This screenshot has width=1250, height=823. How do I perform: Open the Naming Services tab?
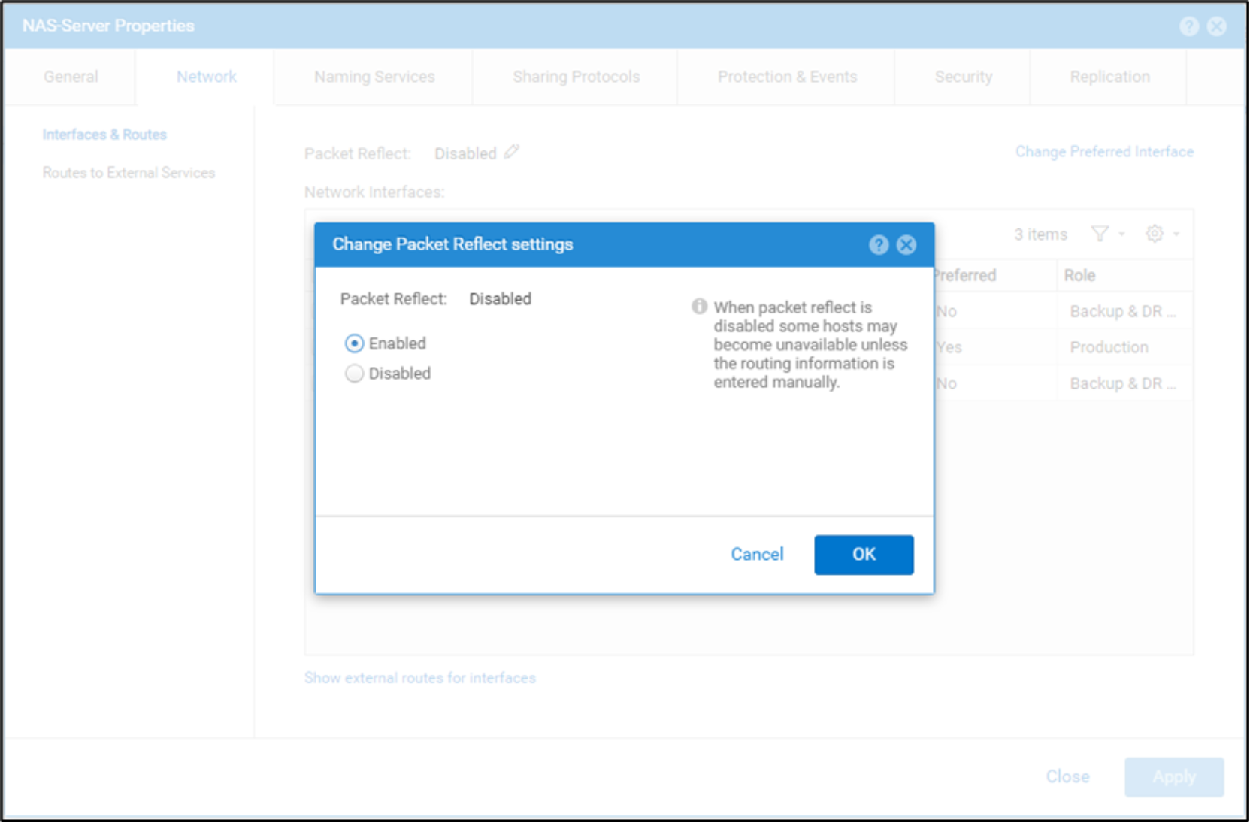(x=374, y=77)
